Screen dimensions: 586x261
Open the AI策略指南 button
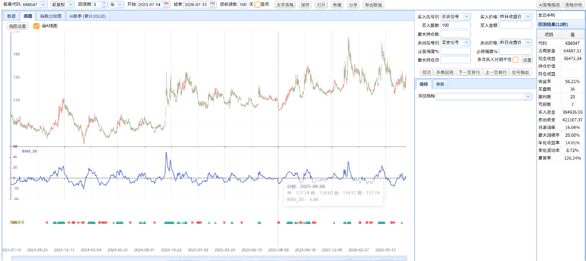pyautogui.click(x=549, y=5)
